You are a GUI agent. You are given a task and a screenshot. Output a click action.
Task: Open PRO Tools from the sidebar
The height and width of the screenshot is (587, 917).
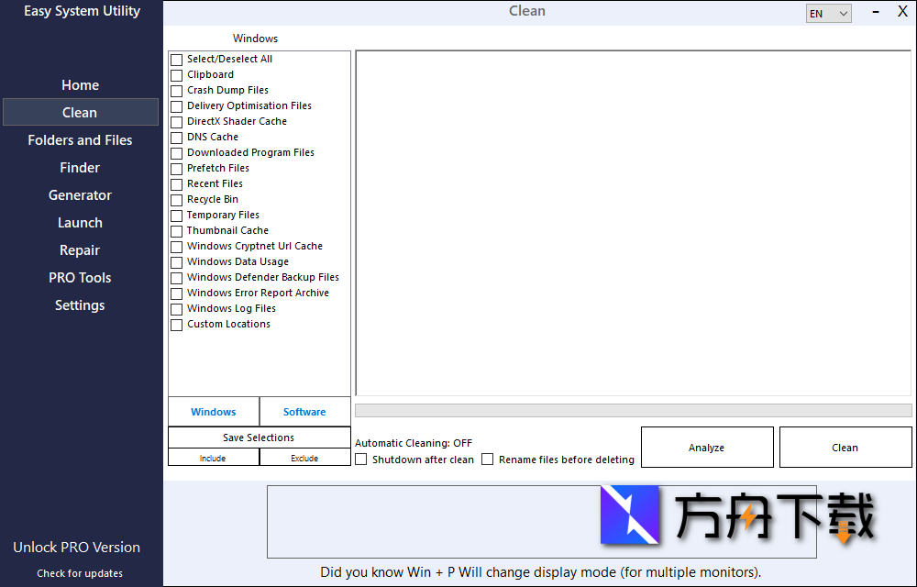pos(80,277)
